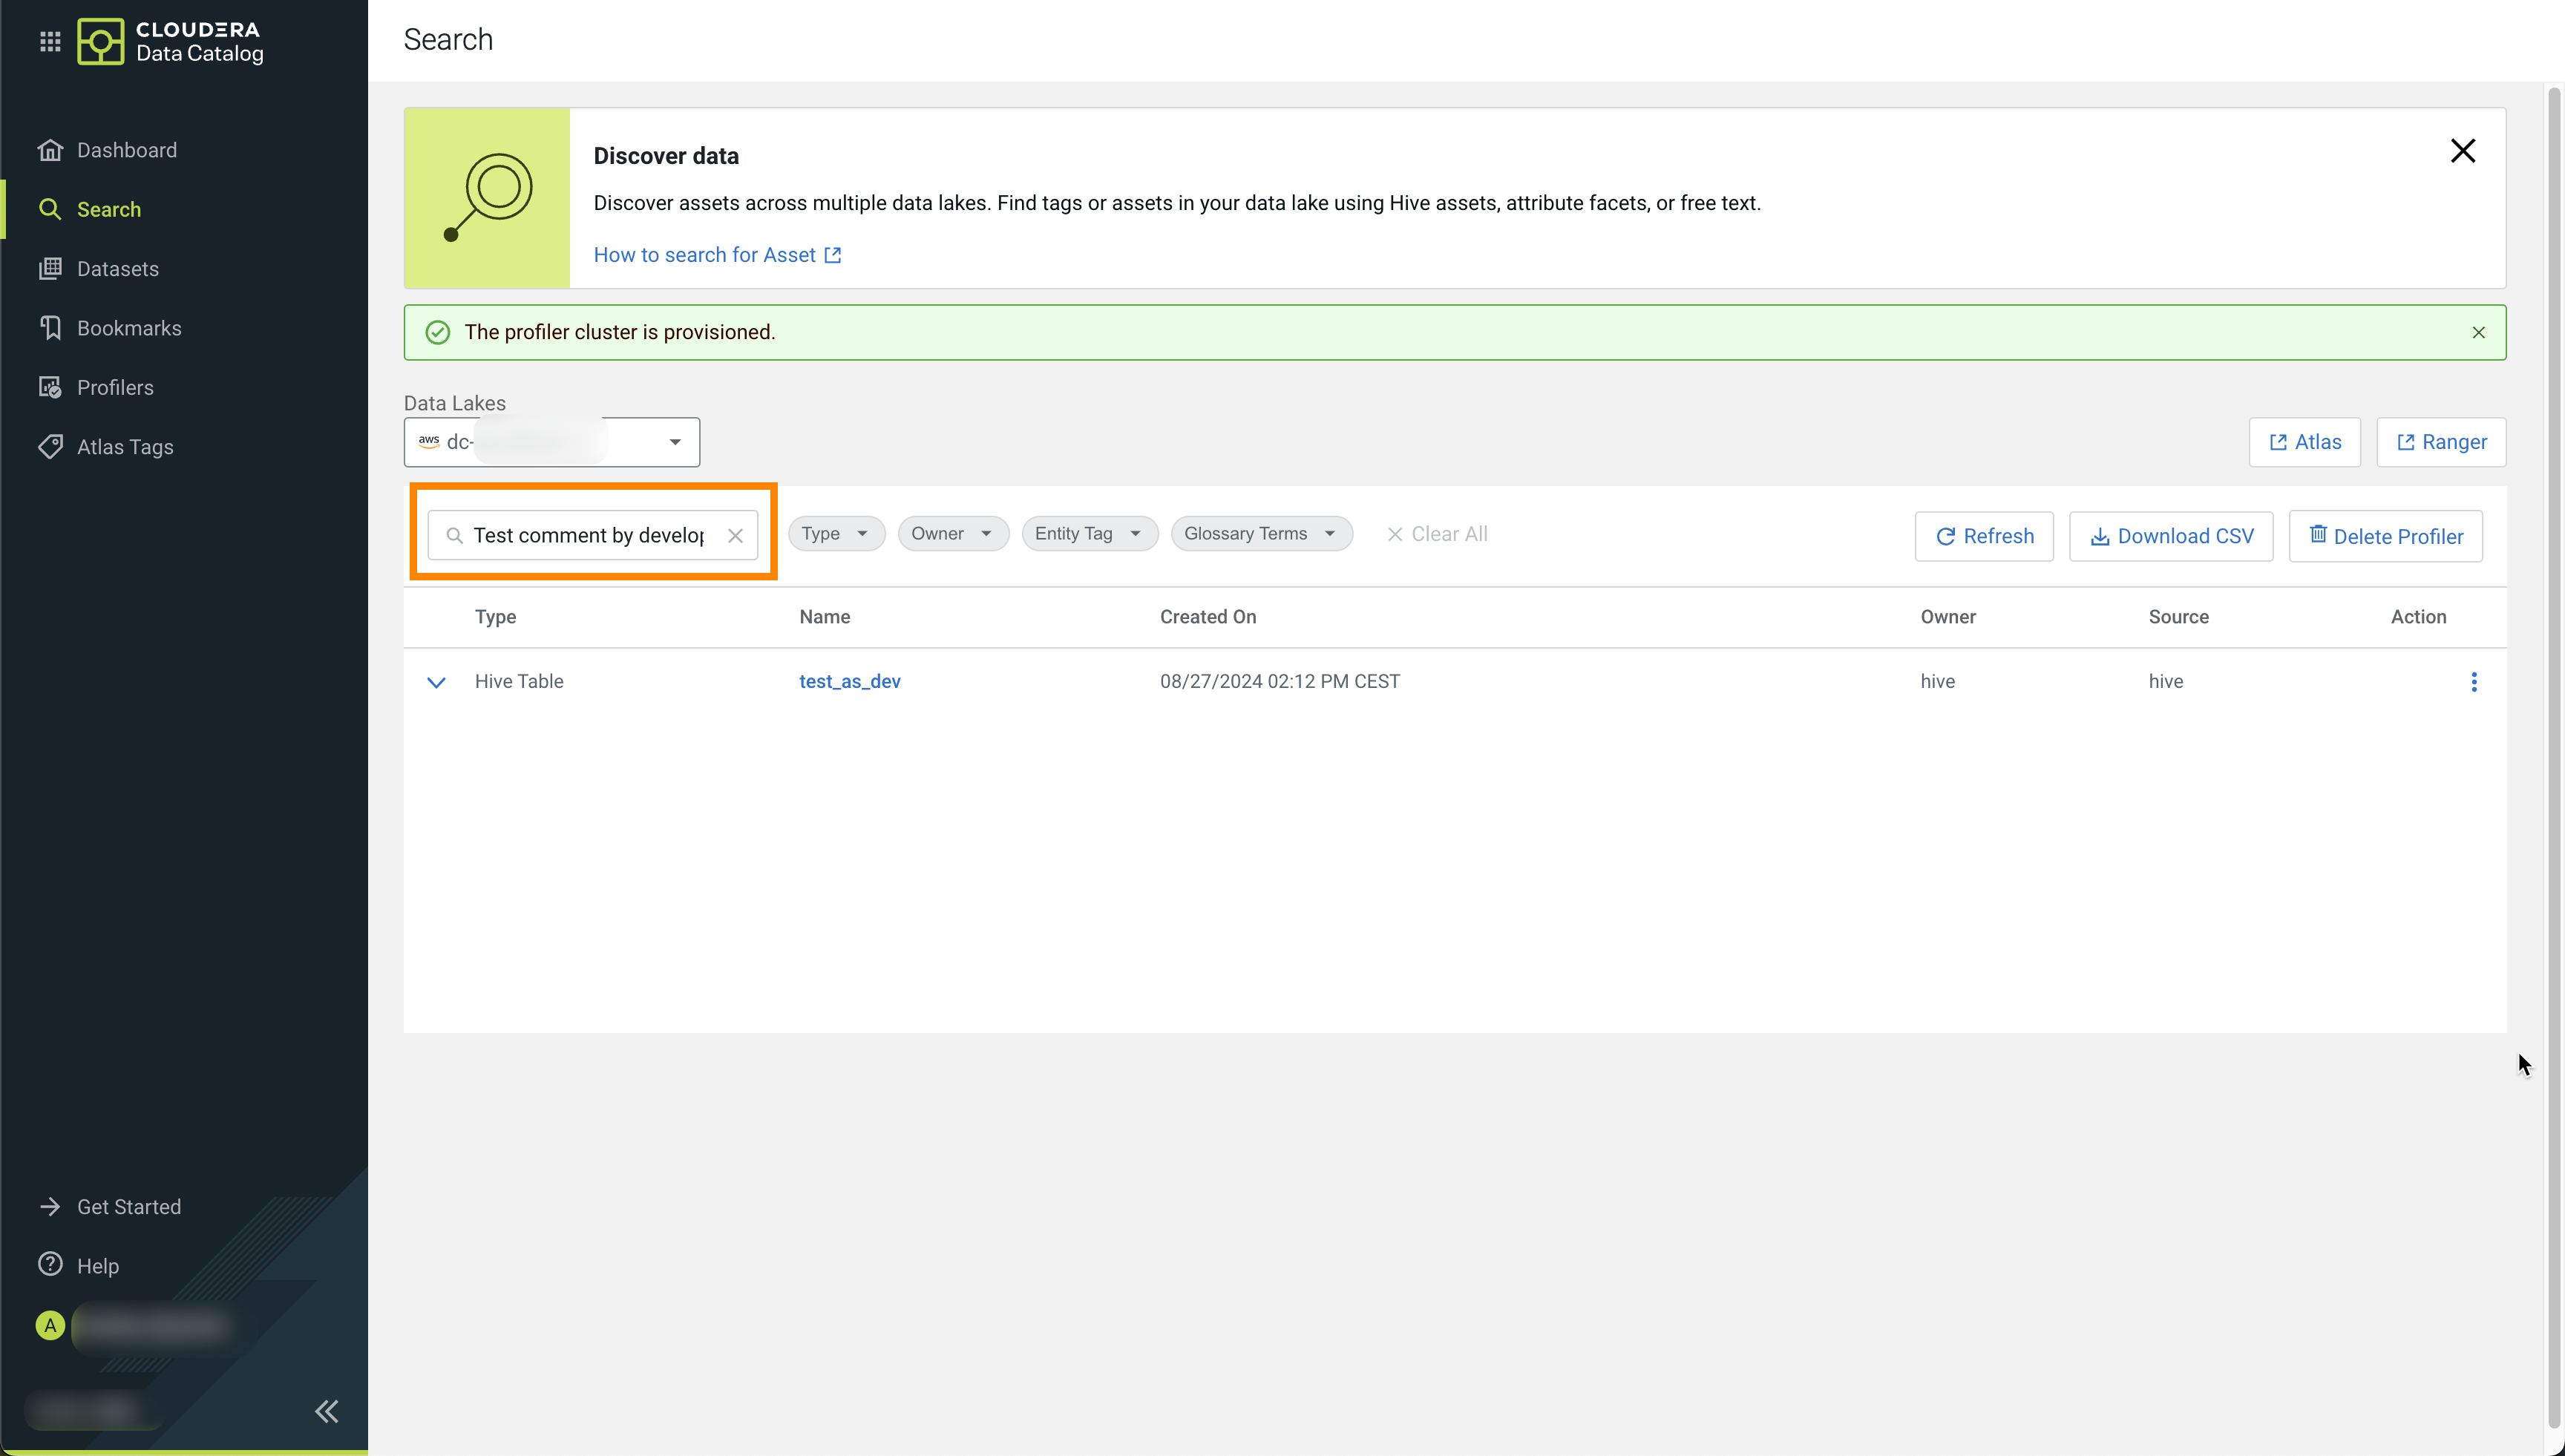
Task: Click the Download CSV button
Action: point(2170,537)
